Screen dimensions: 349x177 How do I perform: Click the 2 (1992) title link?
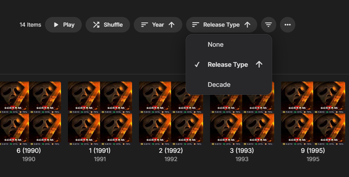coord(171,151)
